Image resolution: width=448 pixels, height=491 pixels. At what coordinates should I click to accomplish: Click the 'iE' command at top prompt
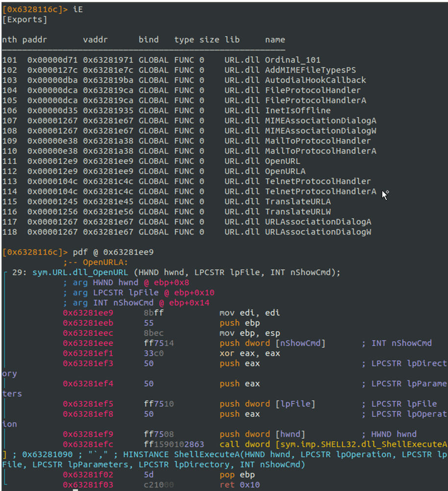click(x=78, y=9)
